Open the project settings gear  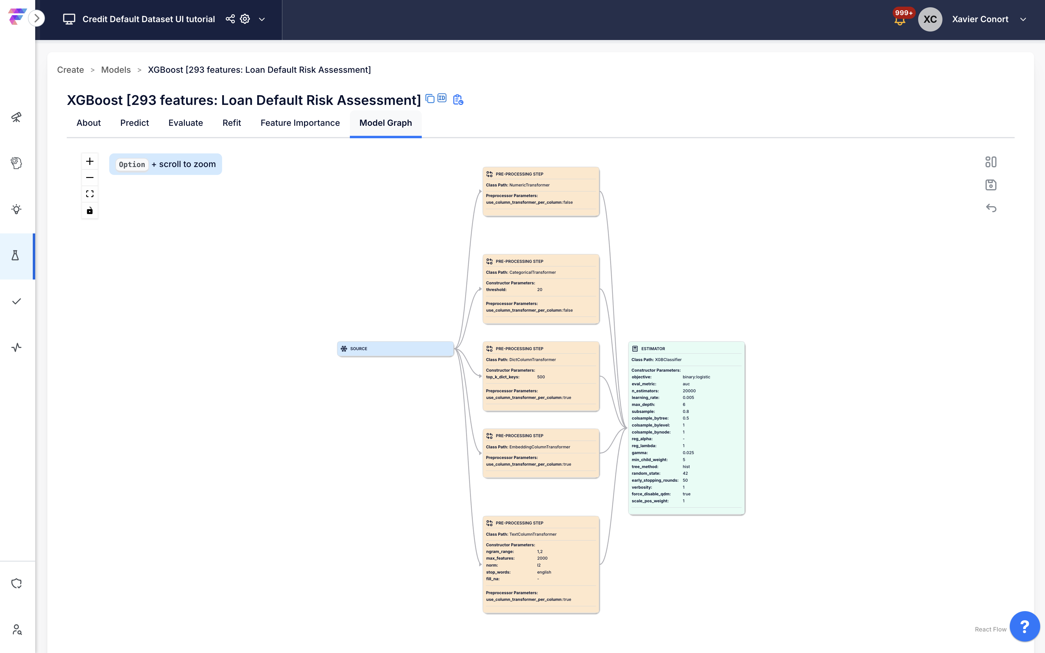pos(245,19)
